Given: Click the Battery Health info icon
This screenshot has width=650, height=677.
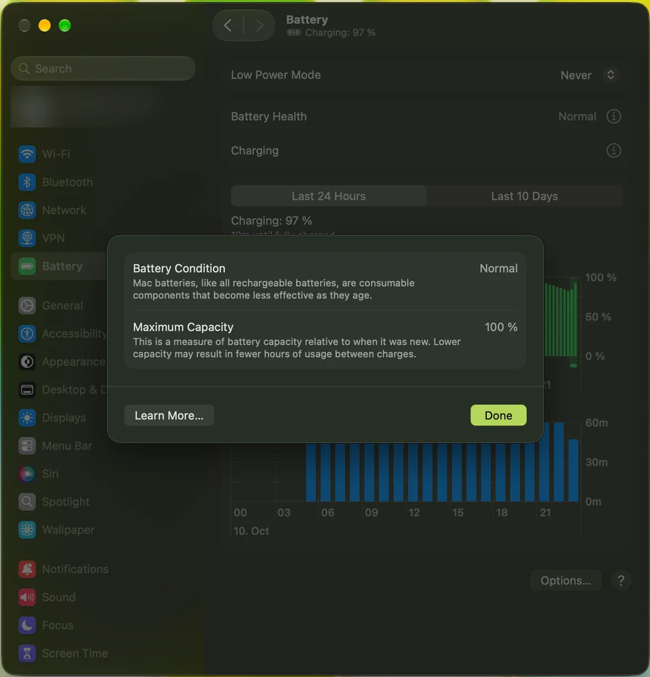Looking at the screenshot, I should pos(613,116).
